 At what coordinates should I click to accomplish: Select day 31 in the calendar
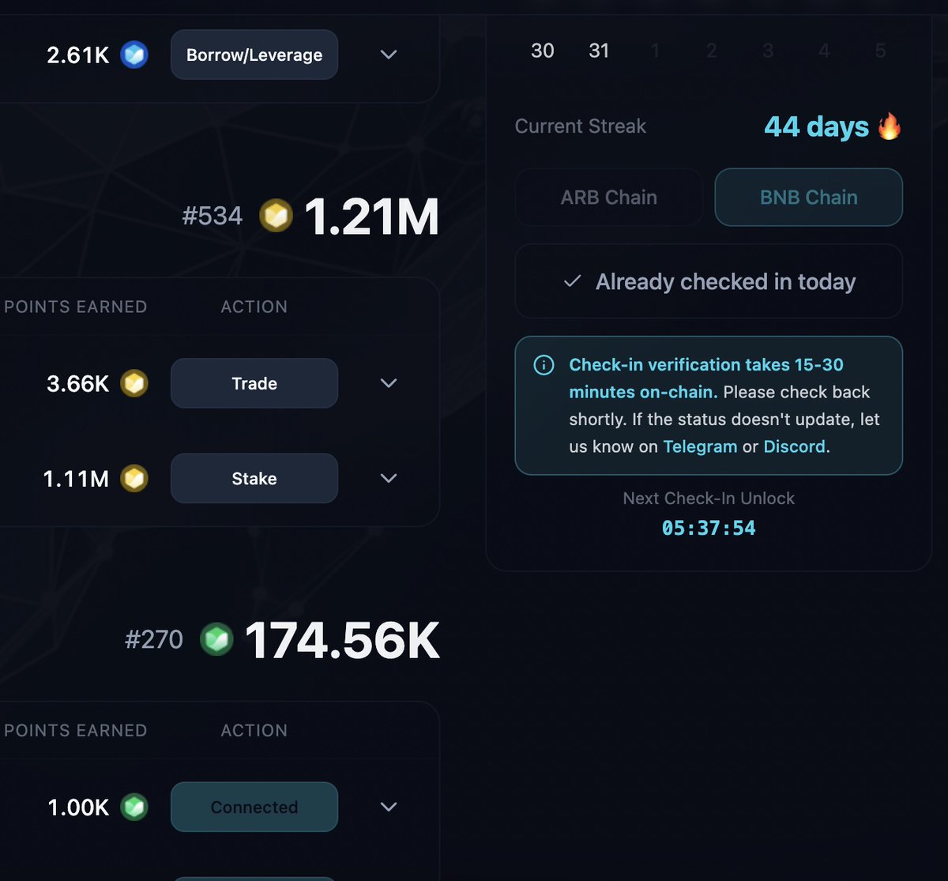coord(599,51)
